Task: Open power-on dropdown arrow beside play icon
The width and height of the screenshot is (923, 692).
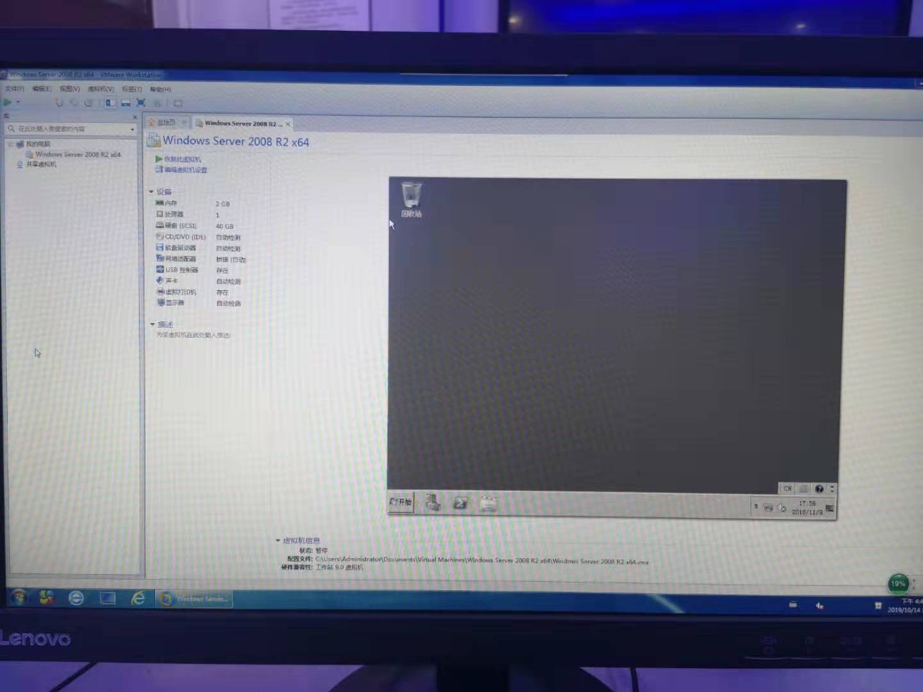Action: 18,102
